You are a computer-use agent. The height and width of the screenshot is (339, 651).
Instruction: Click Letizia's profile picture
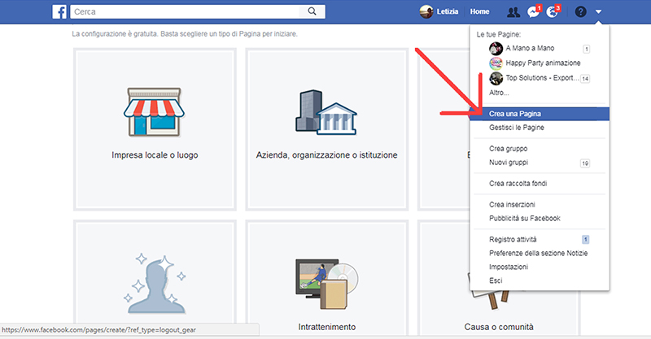426,11
